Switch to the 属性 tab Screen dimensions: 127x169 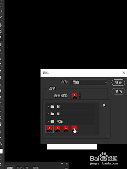[x=36, y=168]
